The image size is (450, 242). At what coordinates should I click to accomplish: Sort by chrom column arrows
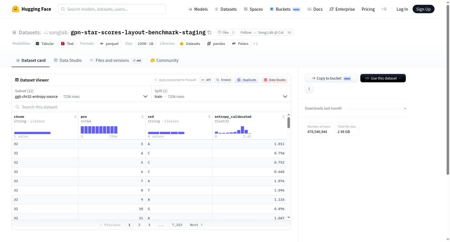[75, 117]
